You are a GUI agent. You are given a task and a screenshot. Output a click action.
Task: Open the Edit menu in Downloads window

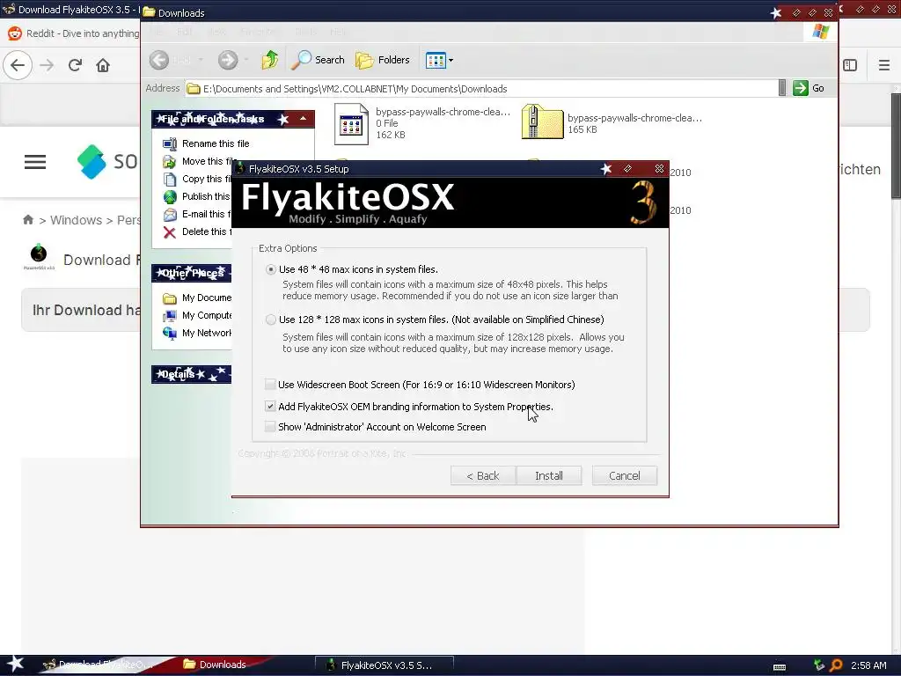[x=185, y=32]
